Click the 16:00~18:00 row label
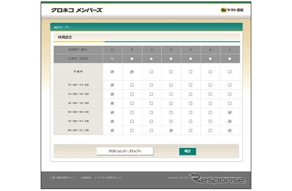Screen dimensions: 292x191 (78, 103)
